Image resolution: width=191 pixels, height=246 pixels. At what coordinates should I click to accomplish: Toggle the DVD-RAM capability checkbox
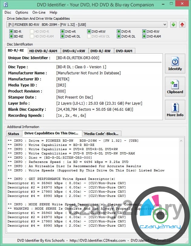144,36
